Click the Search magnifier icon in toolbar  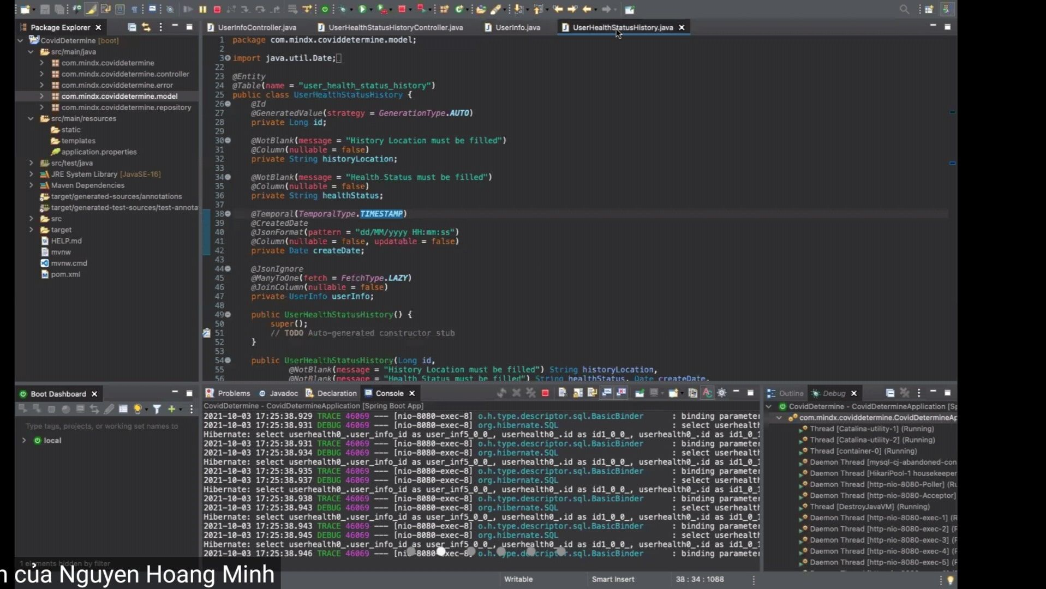tap(904, 9)
